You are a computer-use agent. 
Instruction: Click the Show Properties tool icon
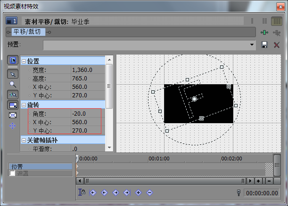pos(13,60)
